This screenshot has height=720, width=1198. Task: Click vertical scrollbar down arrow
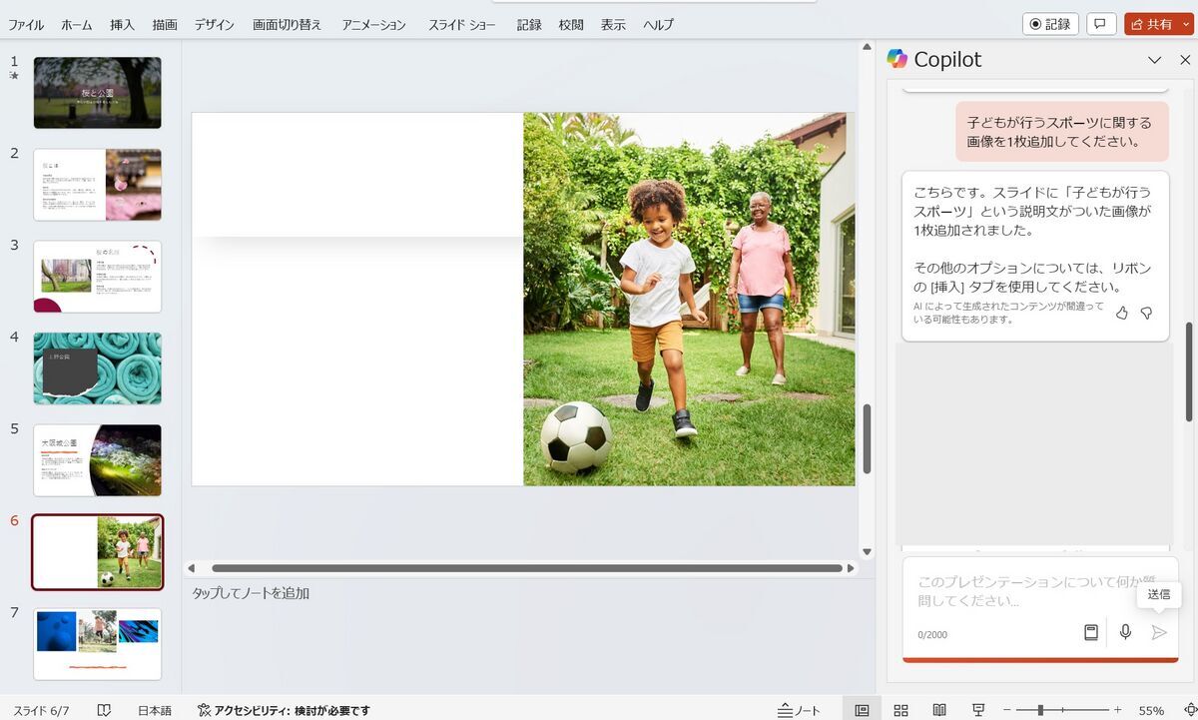pos(867,552)
